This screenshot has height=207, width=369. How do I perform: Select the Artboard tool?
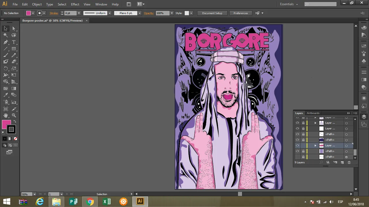tap(5, 109)
